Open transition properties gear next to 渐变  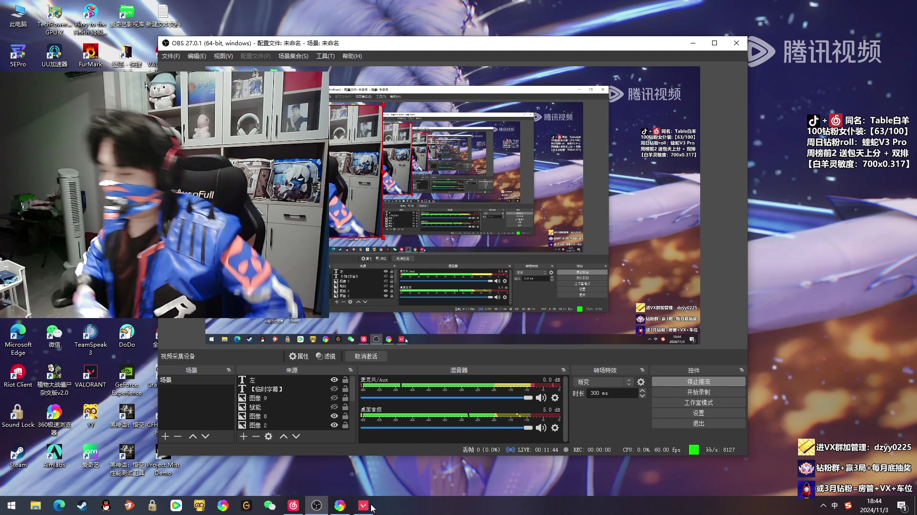[641, 382]
